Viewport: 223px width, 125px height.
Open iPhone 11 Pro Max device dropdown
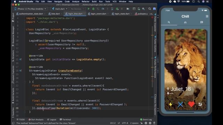click(30, 9)
